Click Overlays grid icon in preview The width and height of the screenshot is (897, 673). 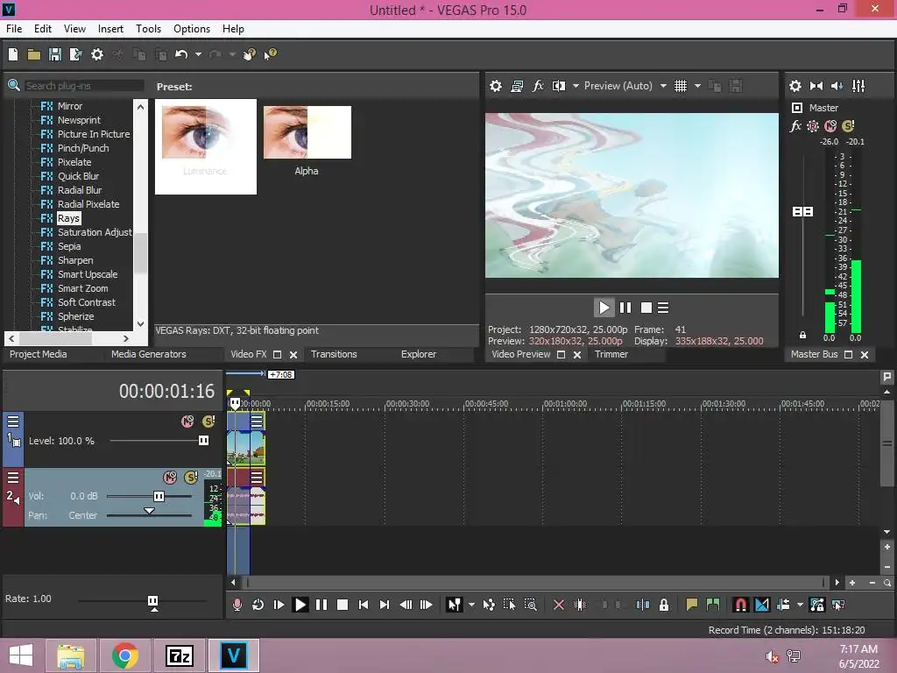[680, 86]
